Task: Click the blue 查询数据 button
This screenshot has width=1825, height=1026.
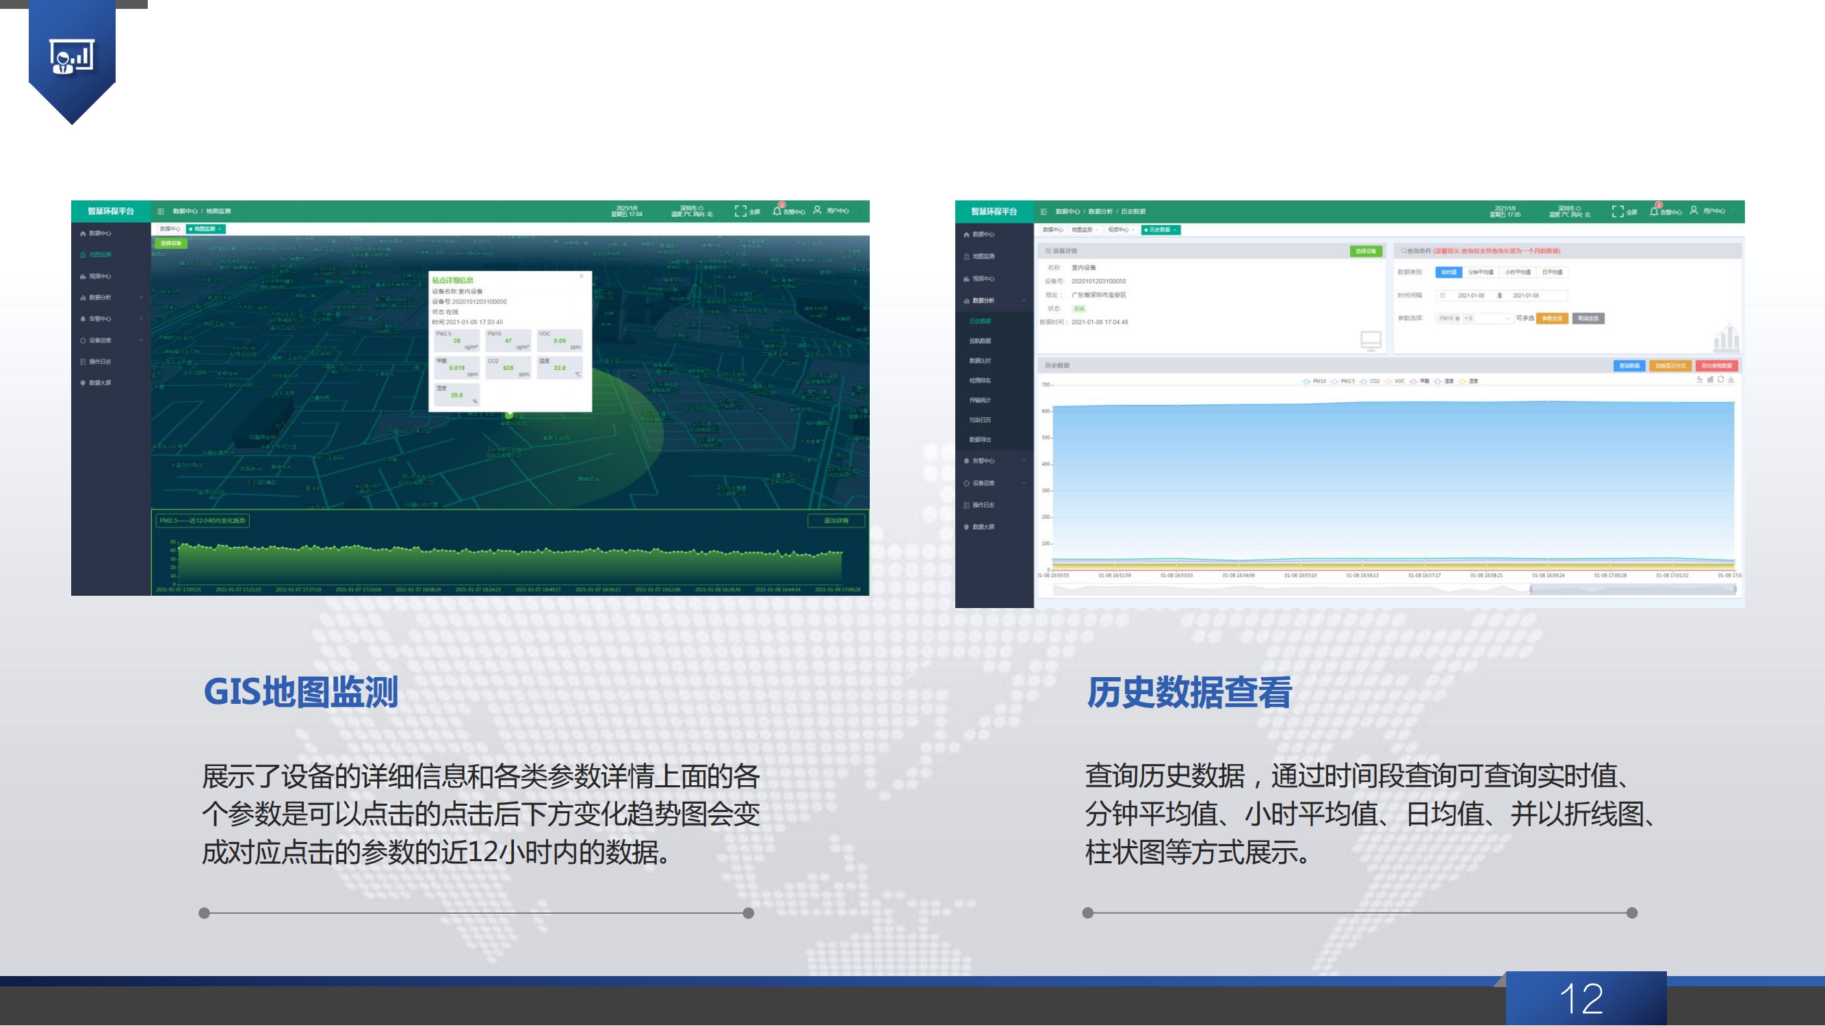Action: (x=1629, y=365)
